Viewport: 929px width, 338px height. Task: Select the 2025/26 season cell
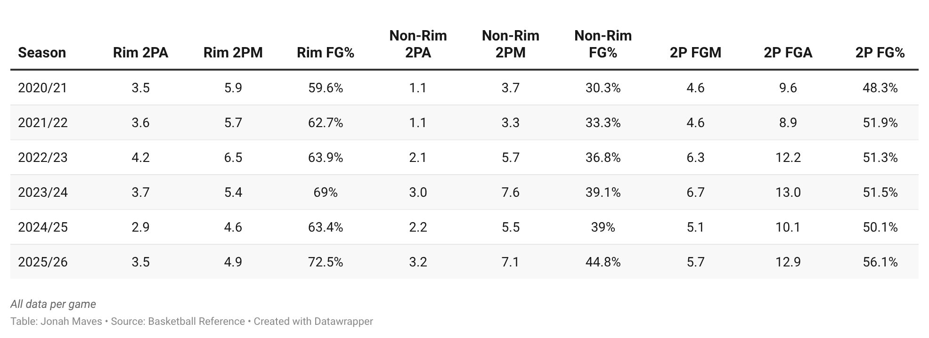42,262
